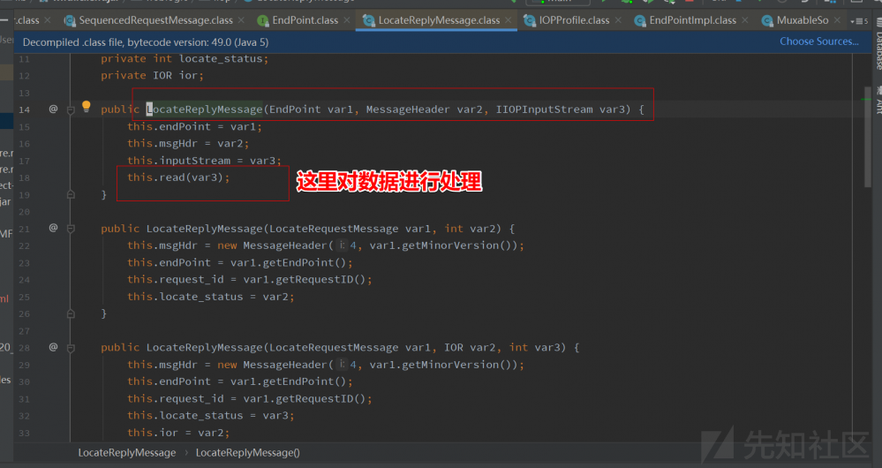Click the @ gutter marker on line 28
This screenshot has width=882, height=468.
coord(54,347)
